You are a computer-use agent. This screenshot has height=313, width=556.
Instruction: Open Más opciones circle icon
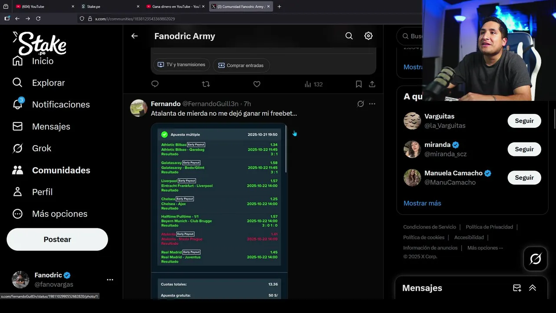[x=17, y=214]
